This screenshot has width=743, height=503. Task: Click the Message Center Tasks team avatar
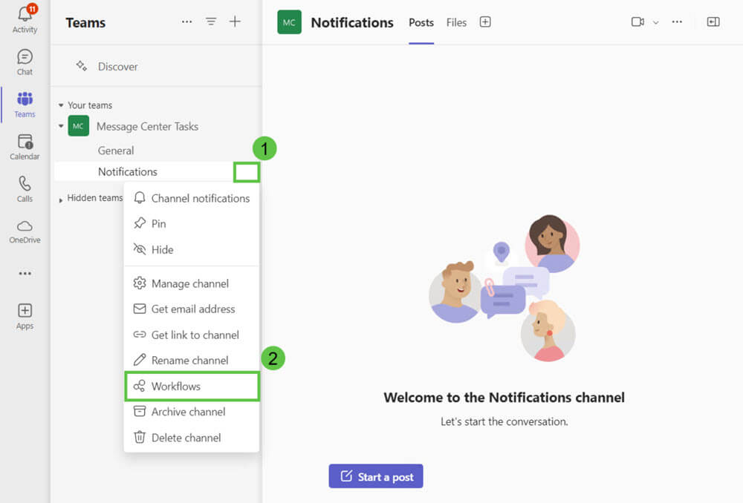pos(78,126)
